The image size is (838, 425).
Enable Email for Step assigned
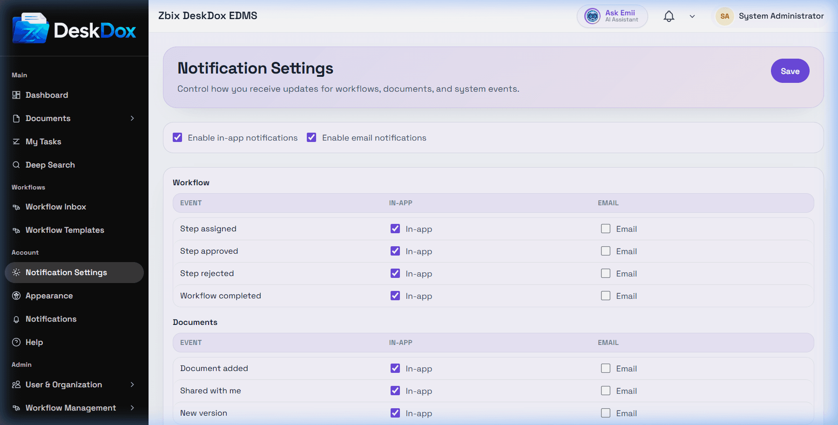pyautogui.click(x=606, y=229)
